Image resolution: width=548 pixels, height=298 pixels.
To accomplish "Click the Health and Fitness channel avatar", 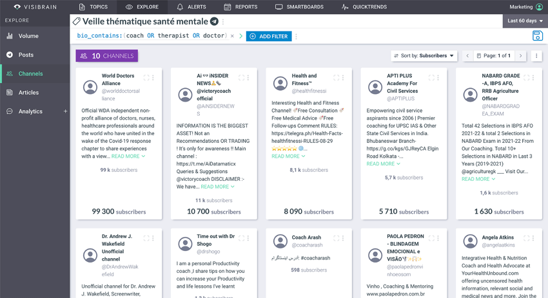I will [x=280, y=84].
